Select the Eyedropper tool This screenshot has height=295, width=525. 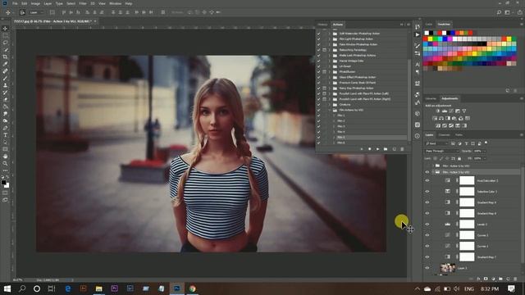coord(5,64)
